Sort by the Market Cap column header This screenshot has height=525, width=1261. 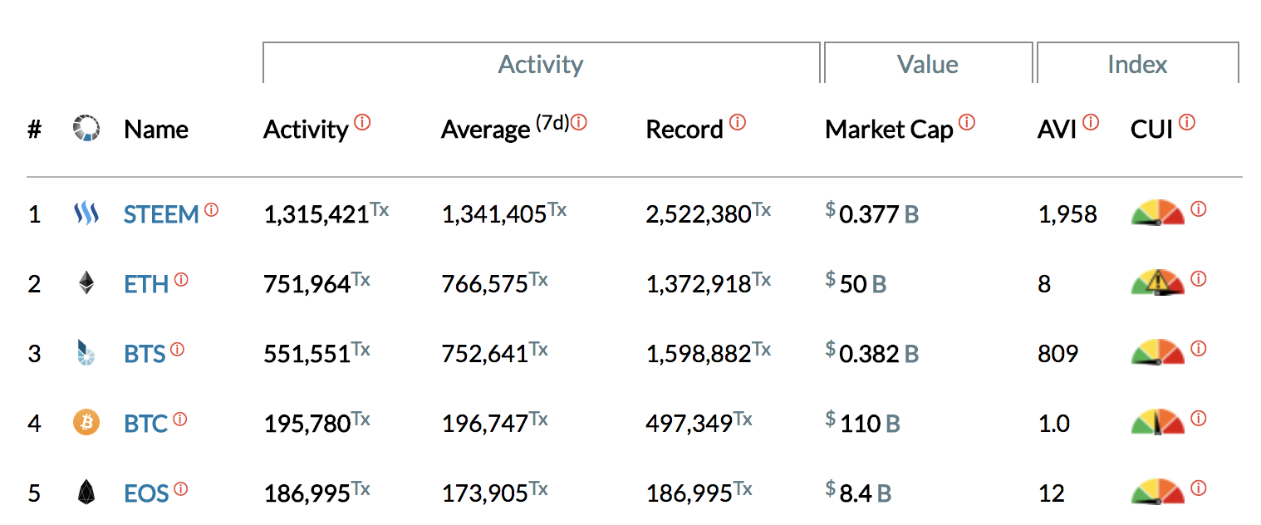click(889, 130)
